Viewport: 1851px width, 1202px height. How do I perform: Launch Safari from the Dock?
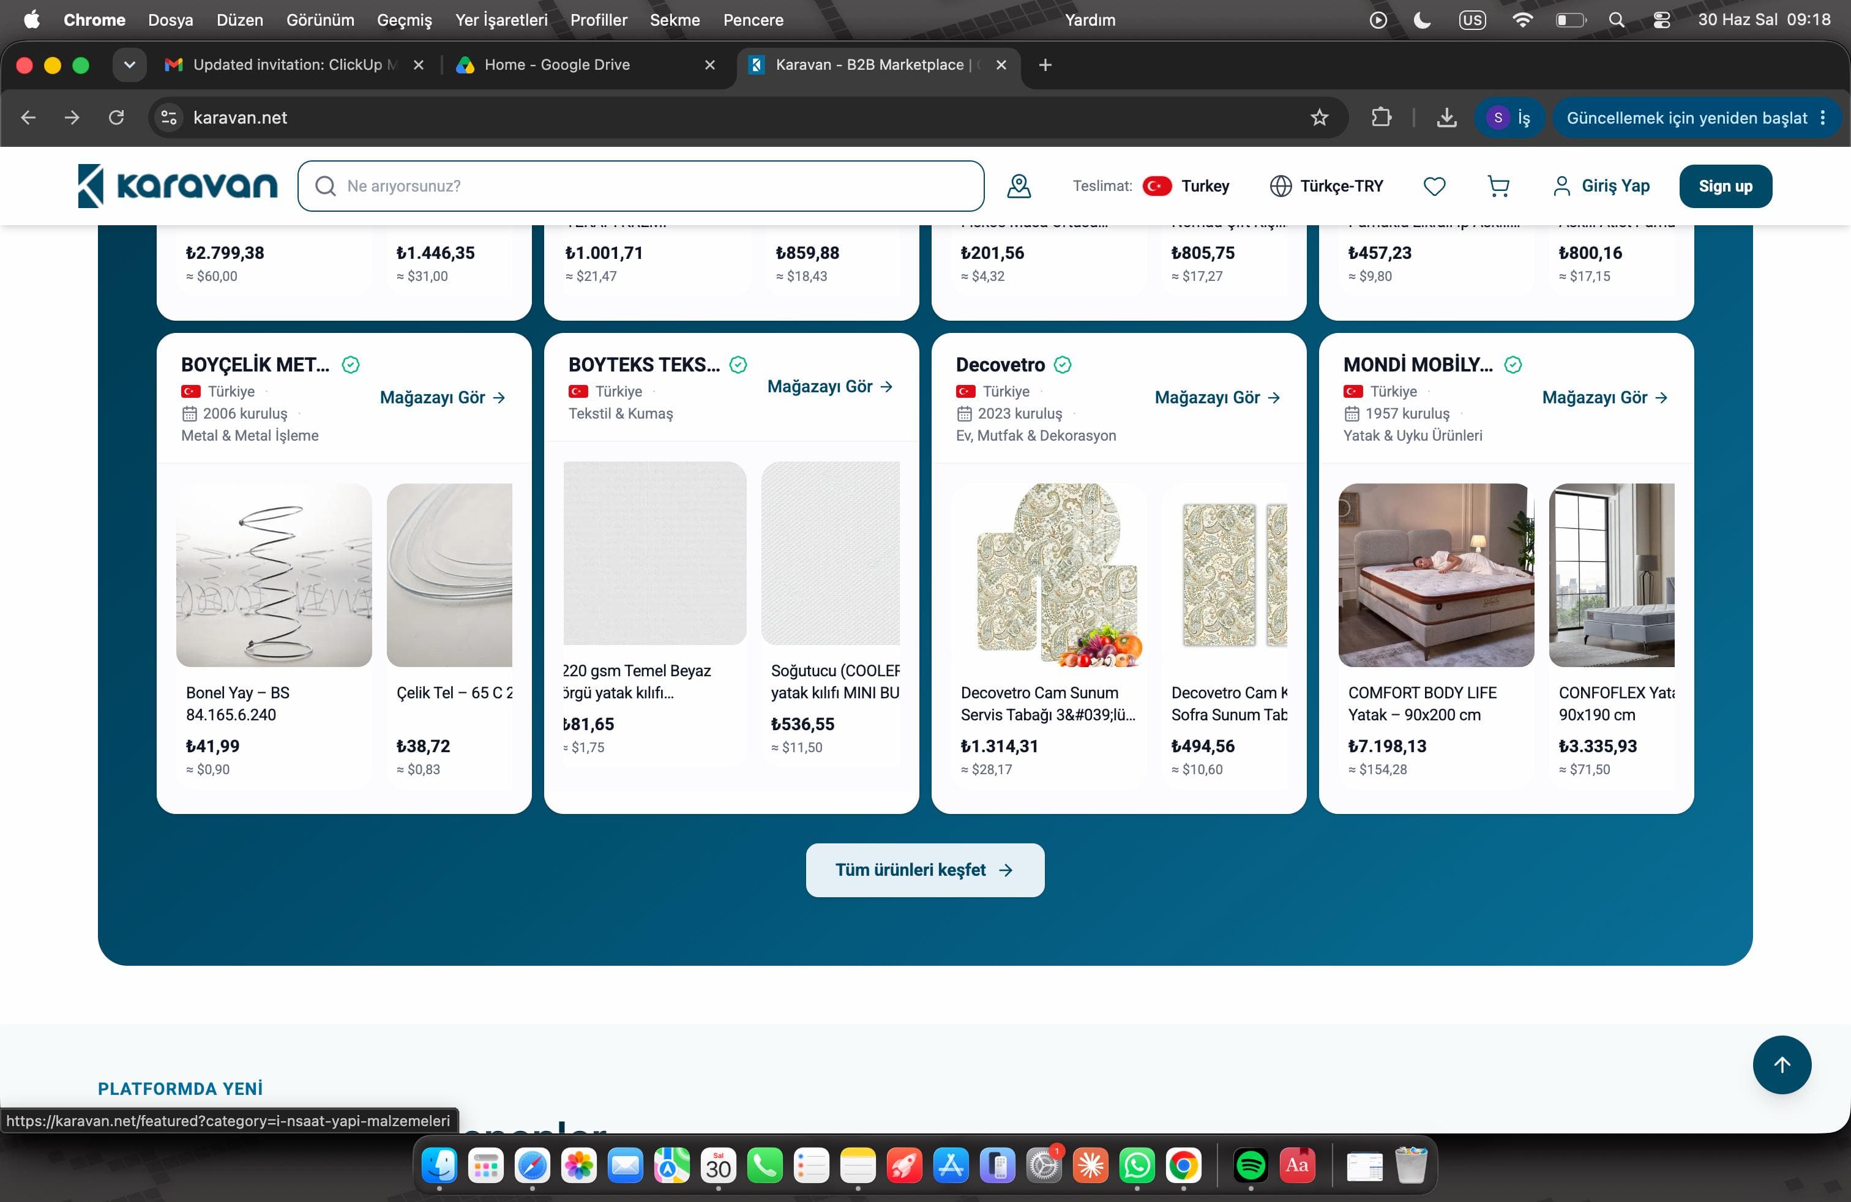point(532,1165)
